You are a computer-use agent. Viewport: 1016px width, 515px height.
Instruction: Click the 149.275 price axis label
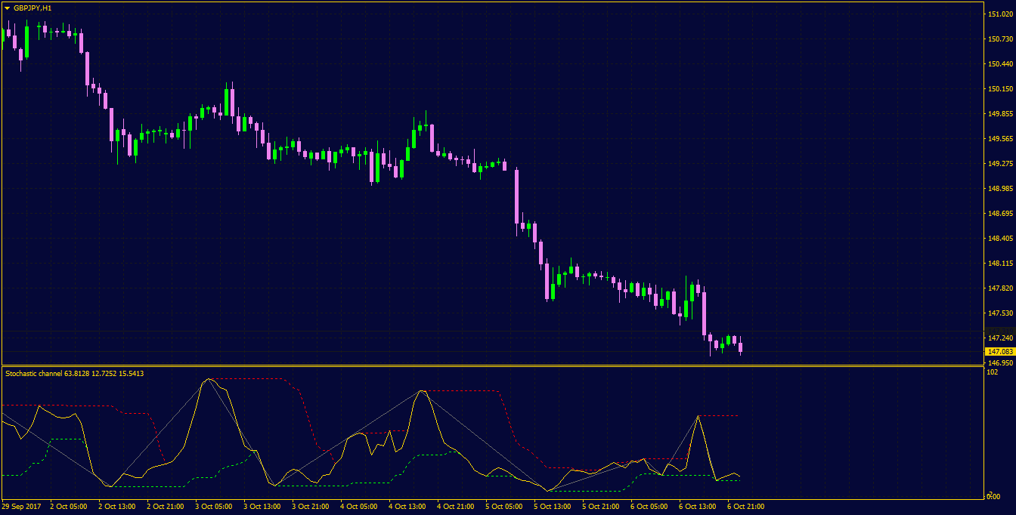pos(999,164)
